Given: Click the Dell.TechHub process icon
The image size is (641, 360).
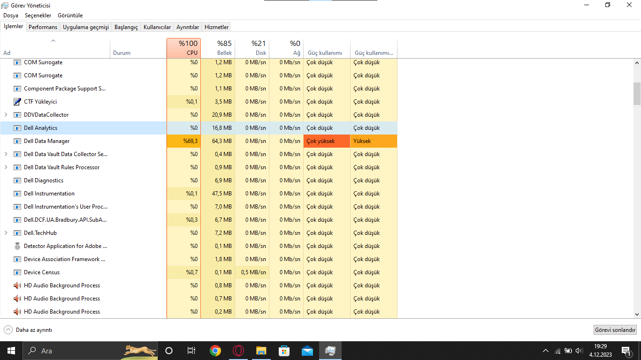Looking at the screenshot, I should pos(17,233).
